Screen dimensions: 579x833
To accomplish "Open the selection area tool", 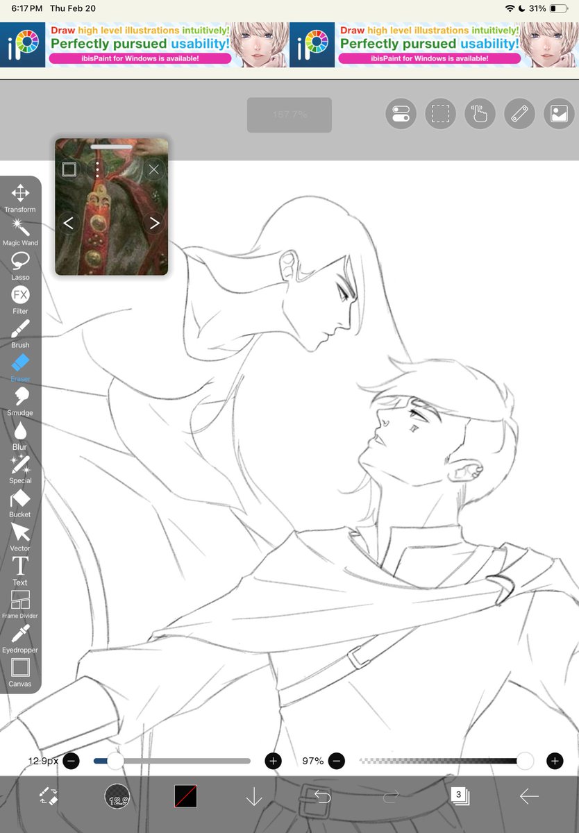I will click(x=441, y=114).
